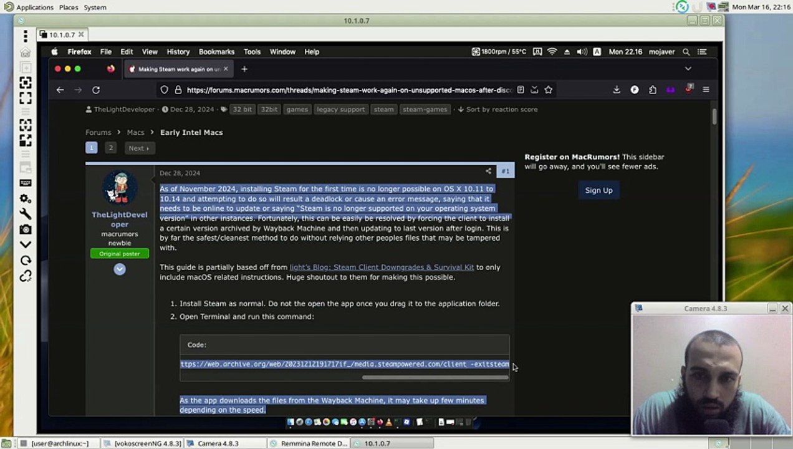Click Remmina disconnect broken-link icon
Image resolution: width=793 pixels, height=449 pixels.
pyautogui.click(x=26, y=276)
